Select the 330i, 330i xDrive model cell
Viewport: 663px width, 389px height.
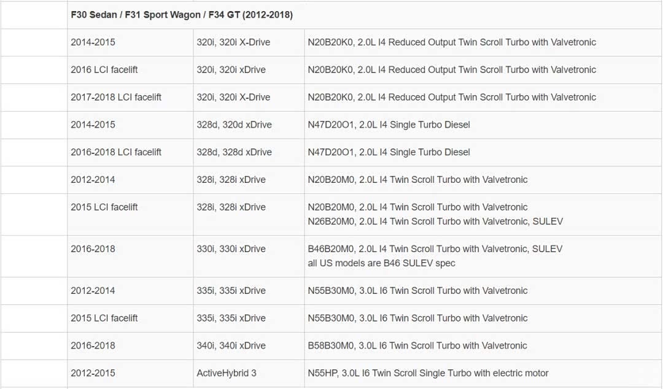231,249
